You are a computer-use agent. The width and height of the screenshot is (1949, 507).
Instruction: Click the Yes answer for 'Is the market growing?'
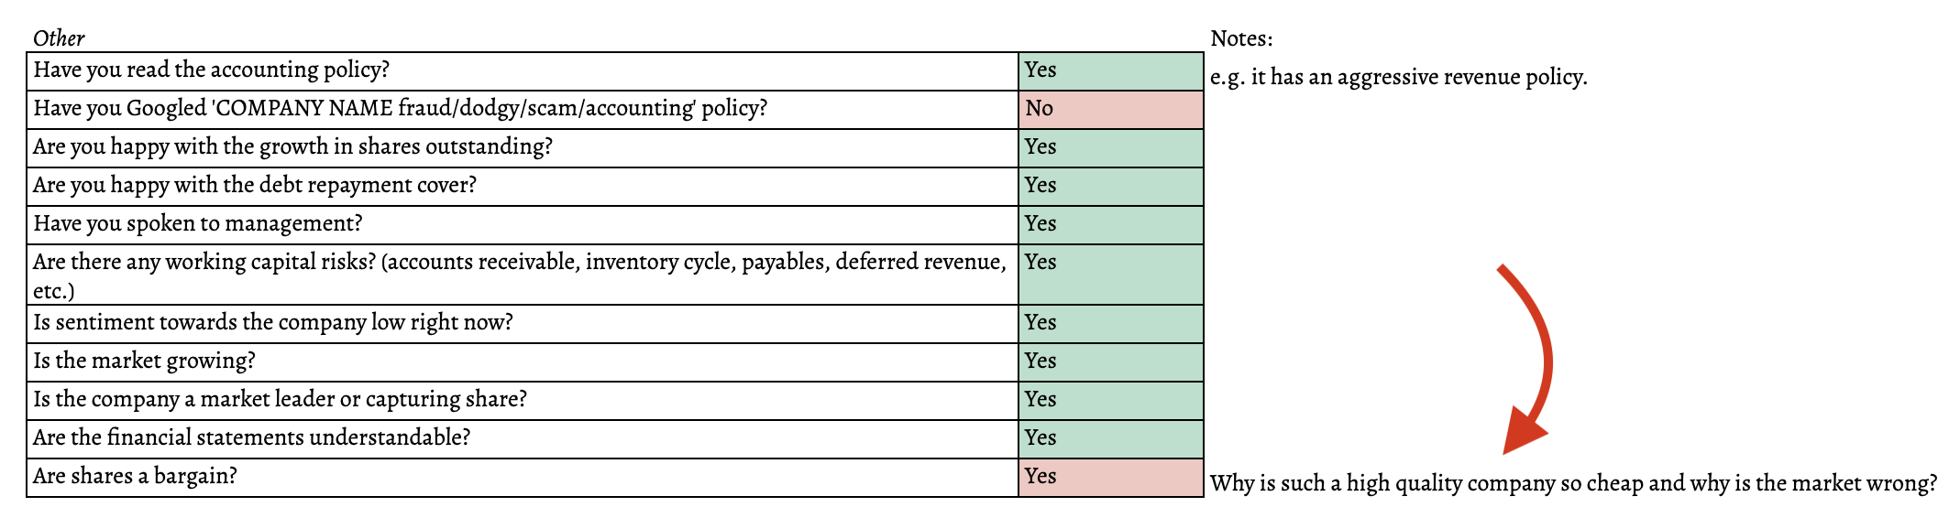click(1109, 361)
